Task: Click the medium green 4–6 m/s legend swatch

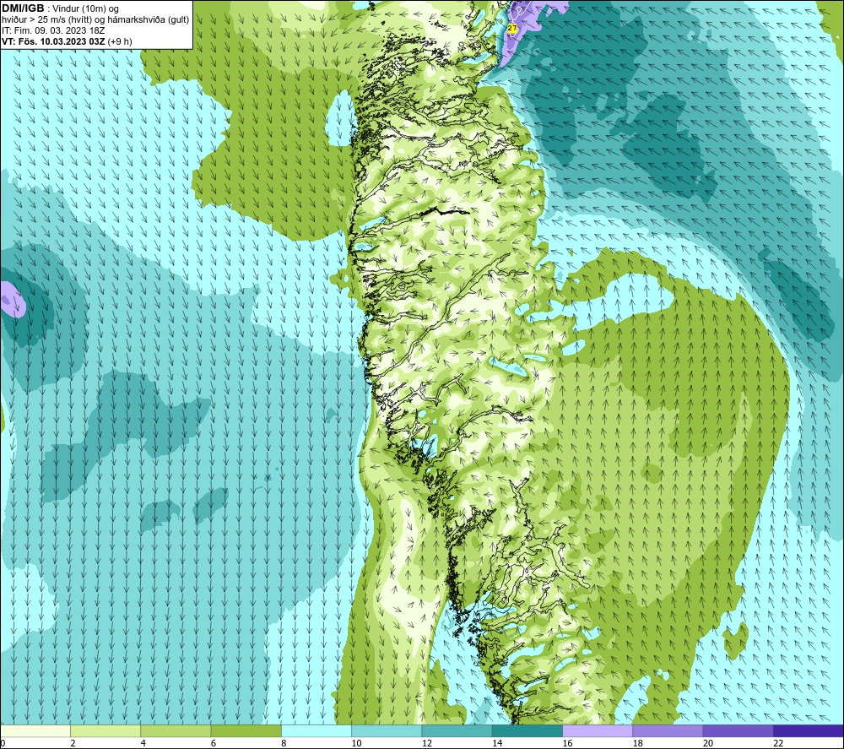Action: point(176,730)
